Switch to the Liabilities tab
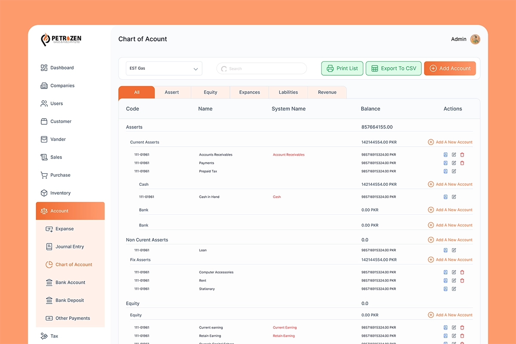Image resolution: width=516 pixels, height=344 pixels. pos(288,92)
